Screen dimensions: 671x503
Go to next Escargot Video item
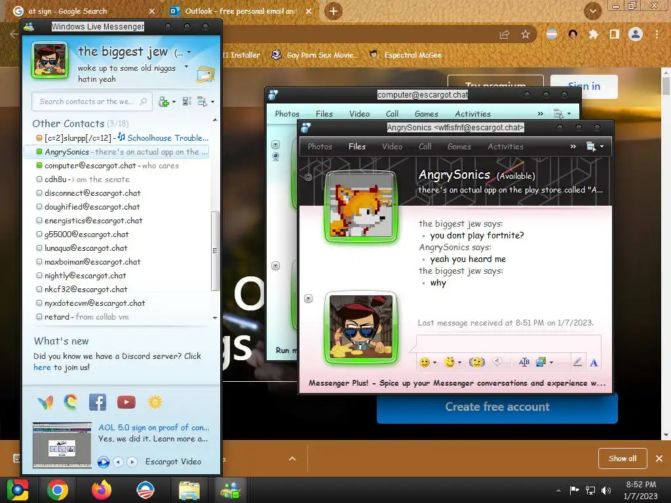click(132, 462)
